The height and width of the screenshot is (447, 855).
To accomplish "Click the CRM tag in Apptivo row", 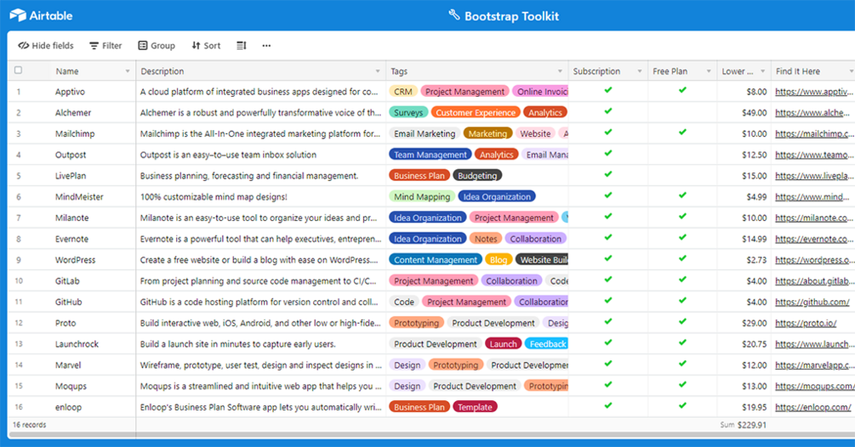I will tap(403, 92).
